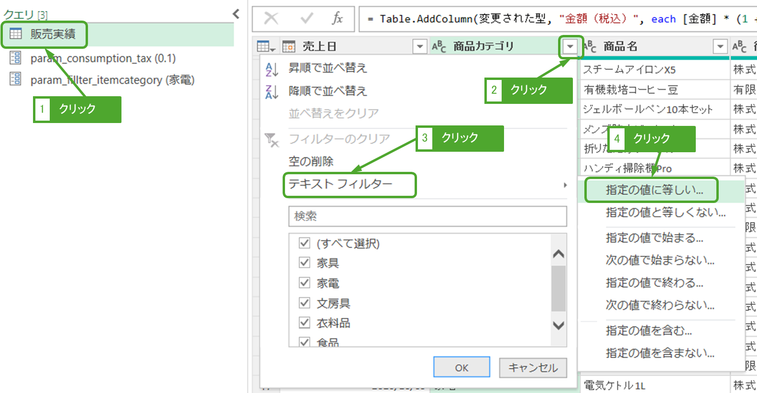Screen dimensions: 757x393
Task: Open the 売上日 column filter dropdown
Action: coord(419,46)
